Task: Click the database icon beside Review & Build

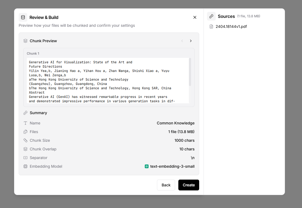Action: (x=23, y=17)
